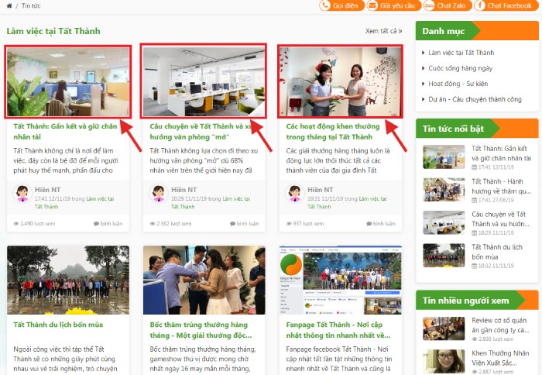Click author name Hiền NT dated 10:29 11/11/19

184,190
